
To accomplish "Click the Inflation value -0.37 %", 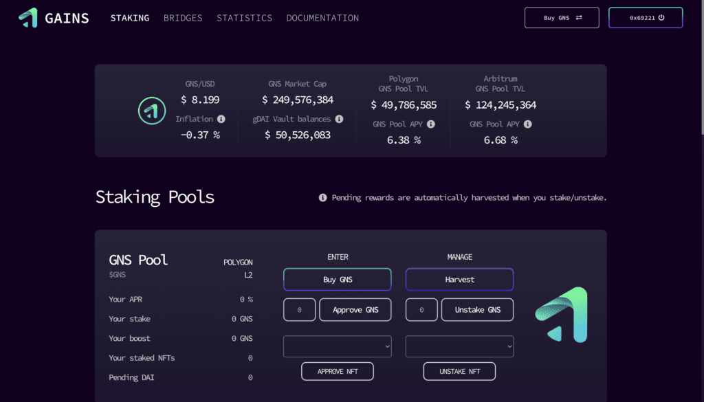I will point(200,135).
